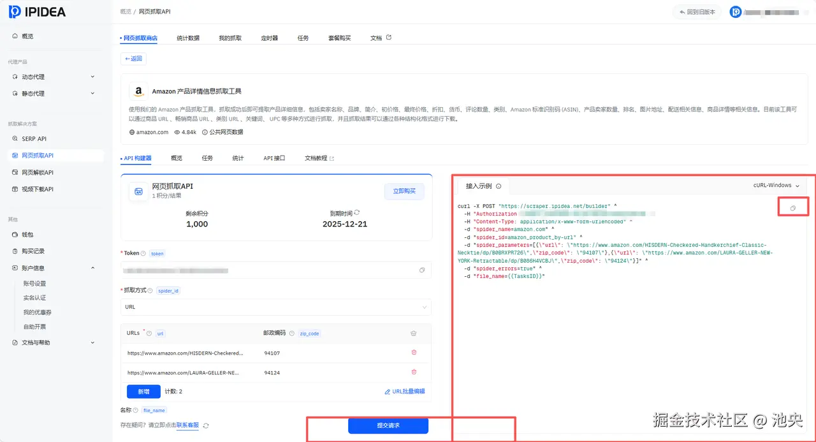The image size is (816, 442).
Task: Click the help icon next to 抓取方式
Action: pyautogui.click(x=150, y=290)
